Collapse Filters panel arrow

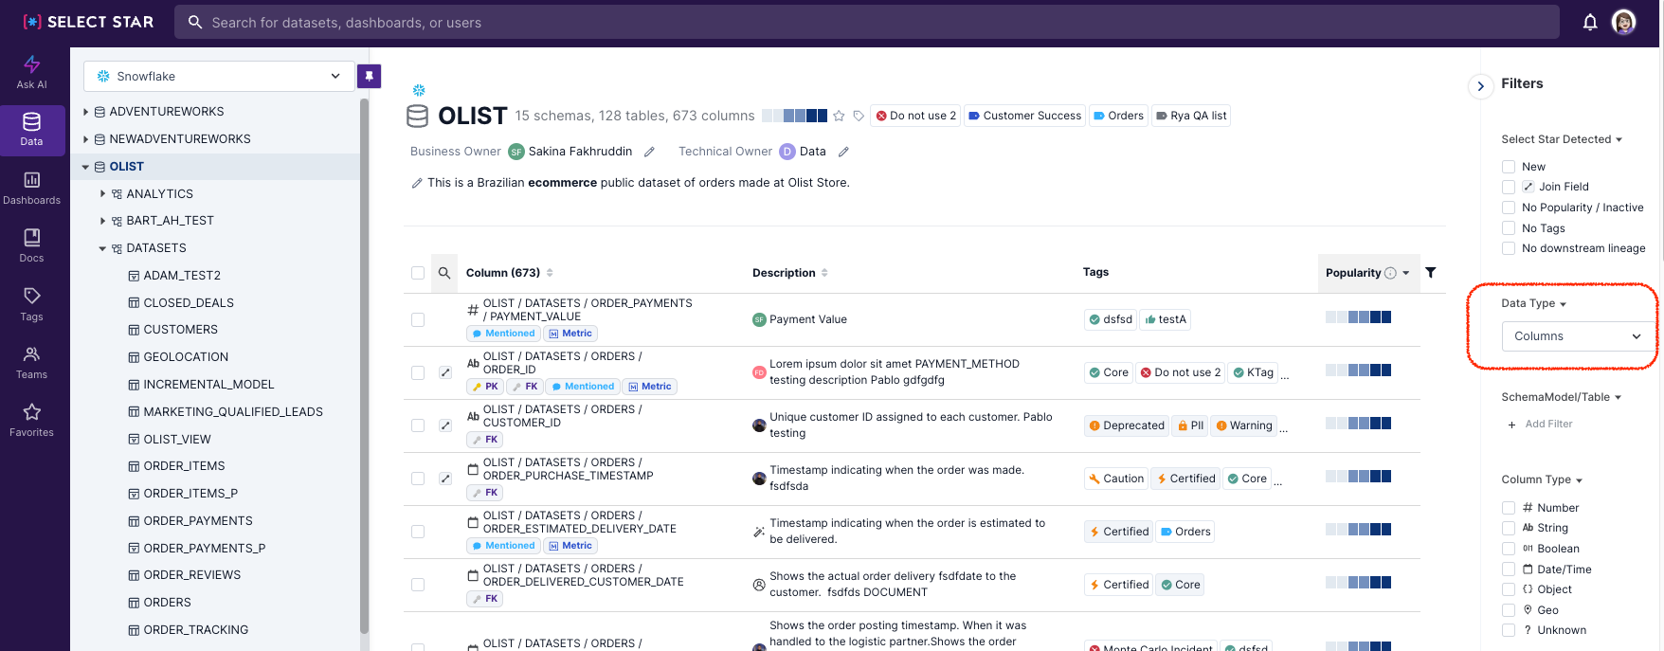pyautogui.click(x=1480, y=86)
